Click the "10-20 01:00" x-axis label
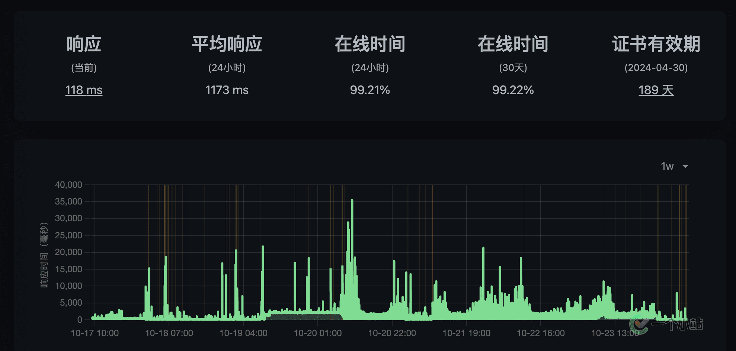Image resolution: width=736 pixels, height=351 pixels. tap(318, 333)
